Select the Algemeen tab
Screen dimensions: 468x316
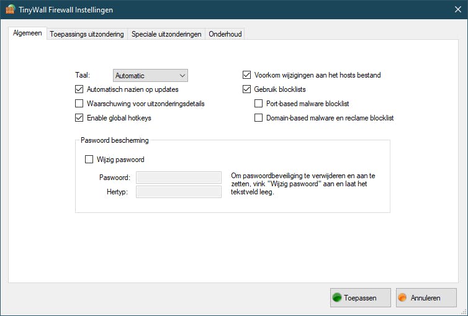[28, 34]
